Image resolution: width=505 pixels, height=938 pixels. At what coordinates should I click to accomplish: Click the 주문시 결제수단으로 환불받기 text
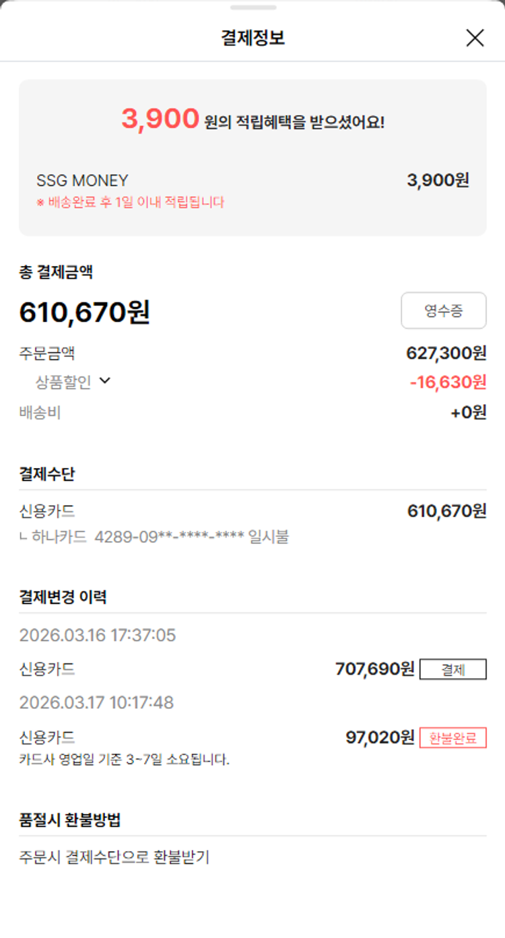(114, 857)
